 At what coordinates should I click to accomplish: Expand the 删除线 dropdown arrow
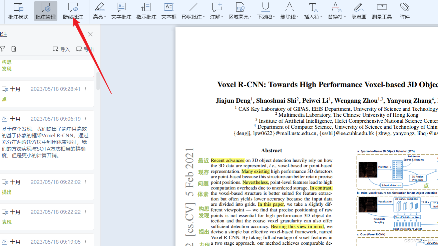pos(298,17)
